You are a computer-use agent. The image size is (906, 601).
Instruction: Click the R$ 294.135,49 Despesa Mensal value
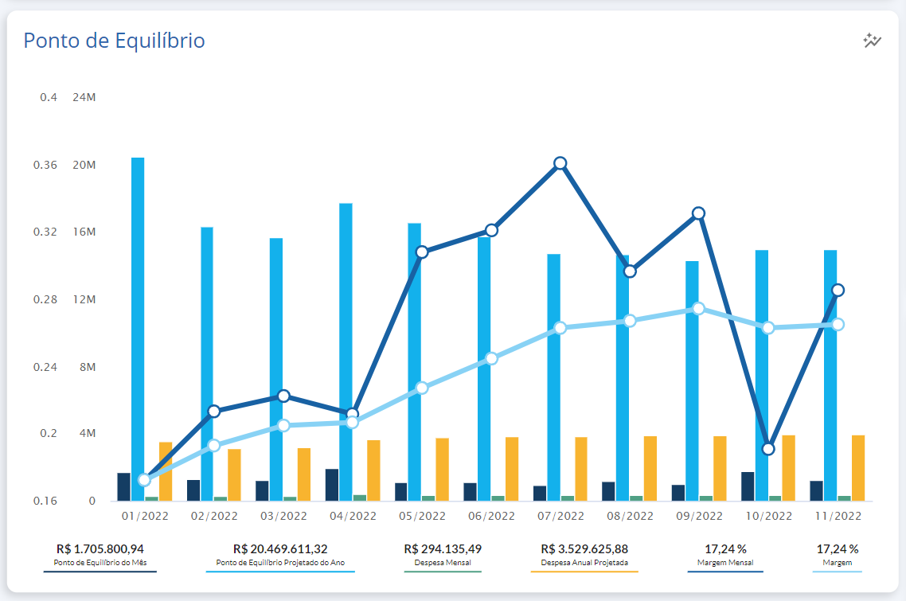[x=443, y=549]
